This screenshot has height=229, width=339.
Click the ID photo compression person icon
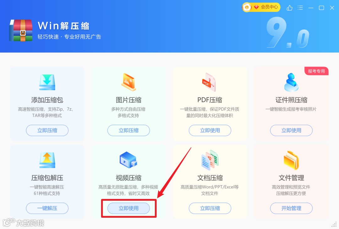pyautogui.click(x=291, y=82)
